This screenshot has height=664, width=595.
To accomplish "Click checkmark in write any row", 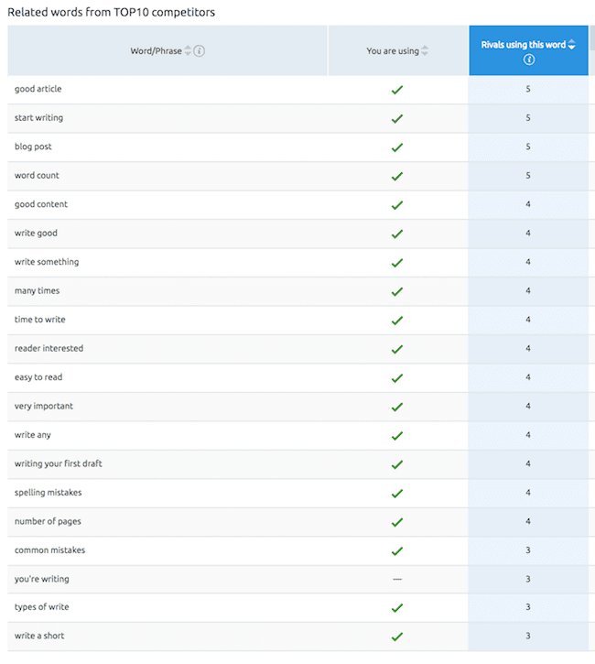I will pyautogui.click(x=397, y=435).
